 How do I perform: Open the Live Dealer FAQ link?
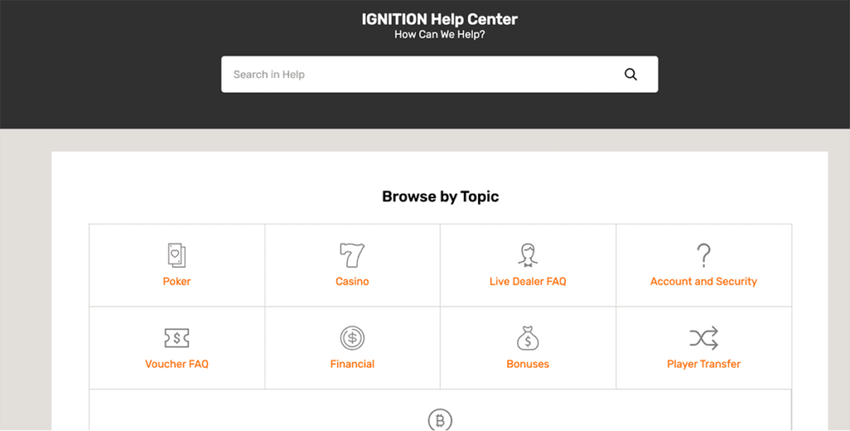click(527, 282)
